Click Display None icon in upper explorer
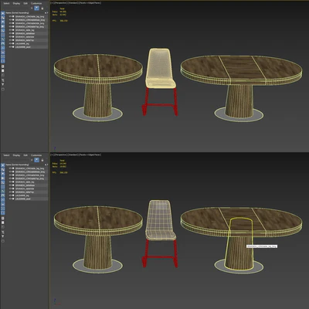This screenshot has width=309, height=309. (3, 71)
